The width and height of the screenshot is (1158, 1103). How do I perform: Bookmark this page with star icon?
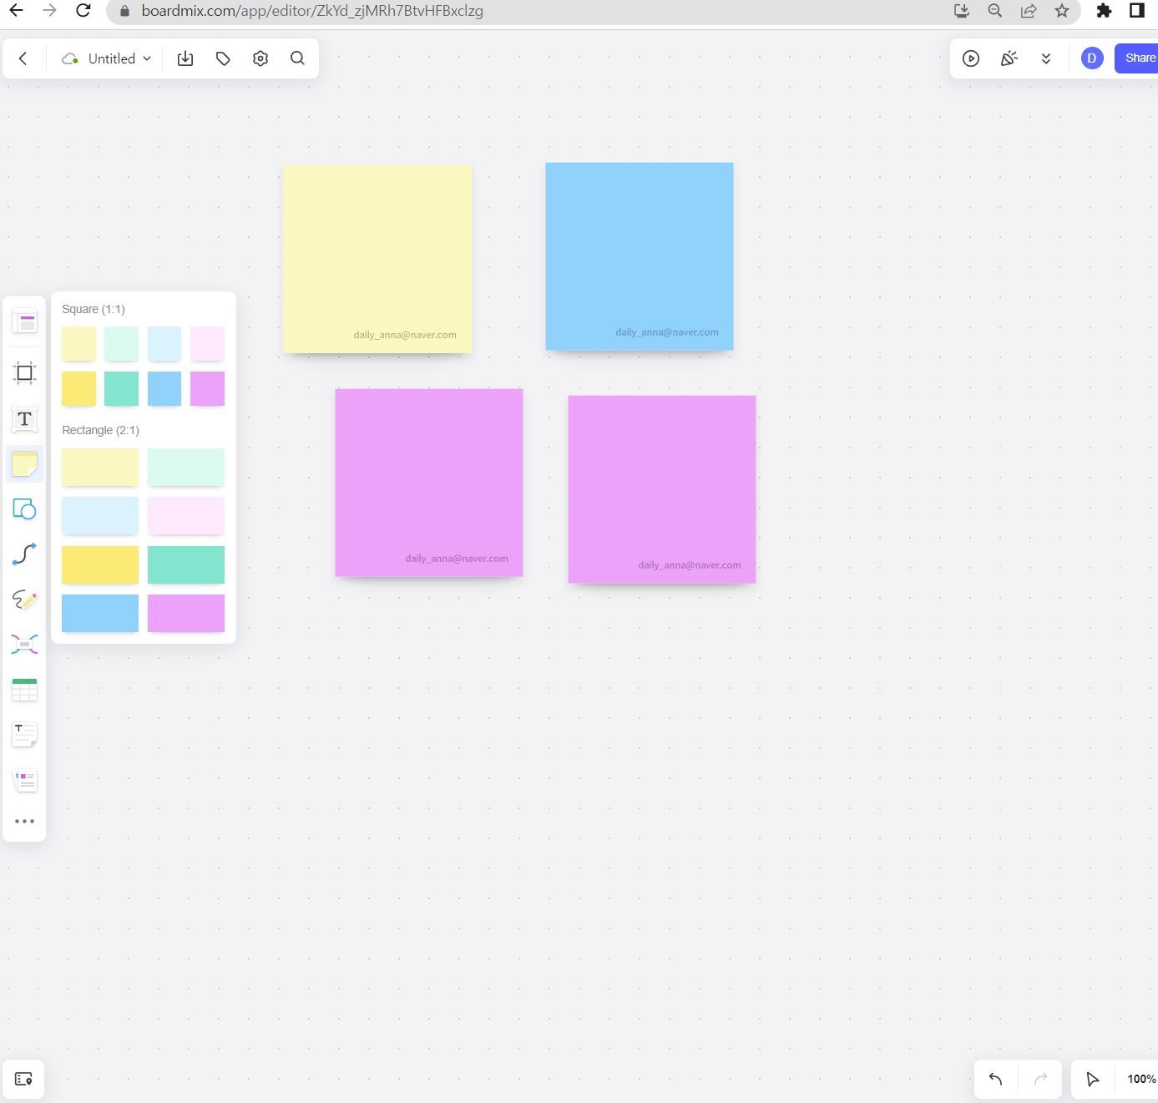1062,11
